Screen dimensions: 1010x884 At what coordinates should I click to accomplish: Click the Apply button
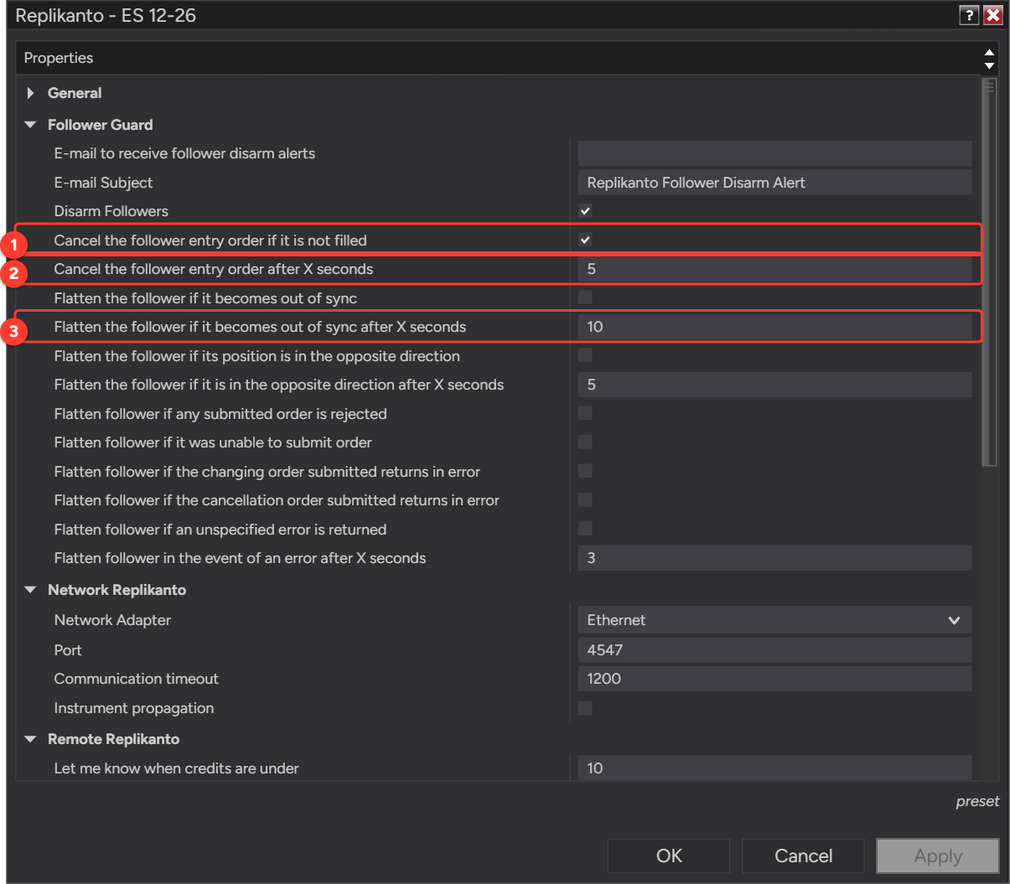938,856
